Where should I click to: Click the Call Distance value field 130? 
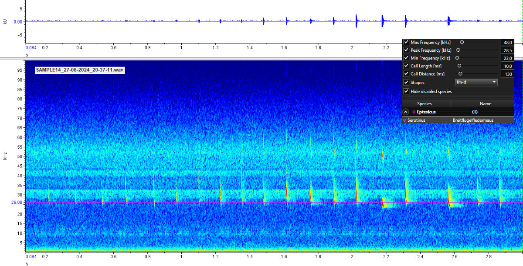[507, 74]
